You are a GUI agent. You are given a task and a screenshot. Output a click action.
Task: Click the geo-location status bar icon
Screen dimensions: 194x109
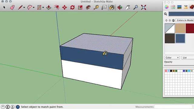[x=3, y=107]
